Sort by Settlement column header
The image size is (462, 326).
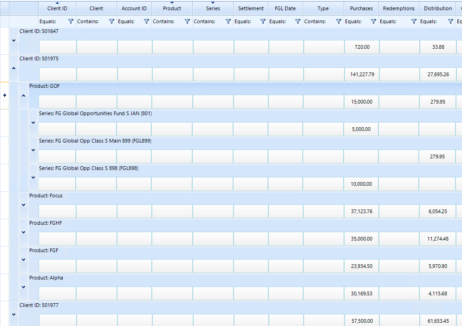[x=251, y=8]
